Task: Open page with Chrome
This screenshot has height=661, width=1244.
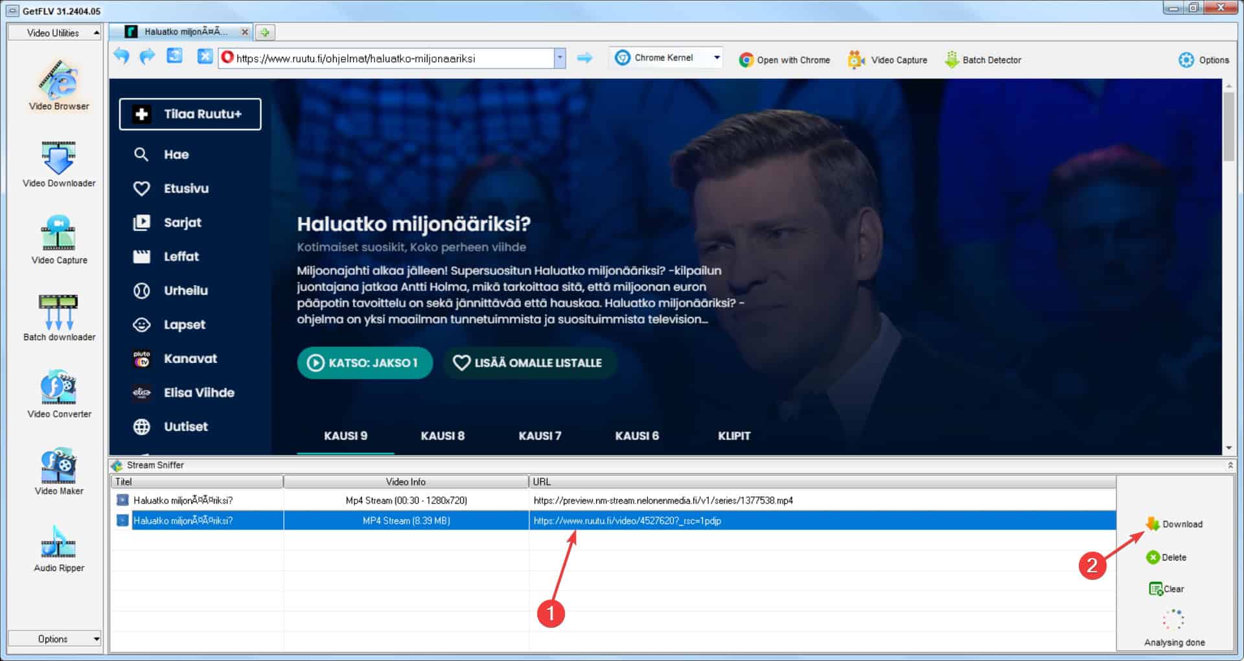Action: click(784, 60)
